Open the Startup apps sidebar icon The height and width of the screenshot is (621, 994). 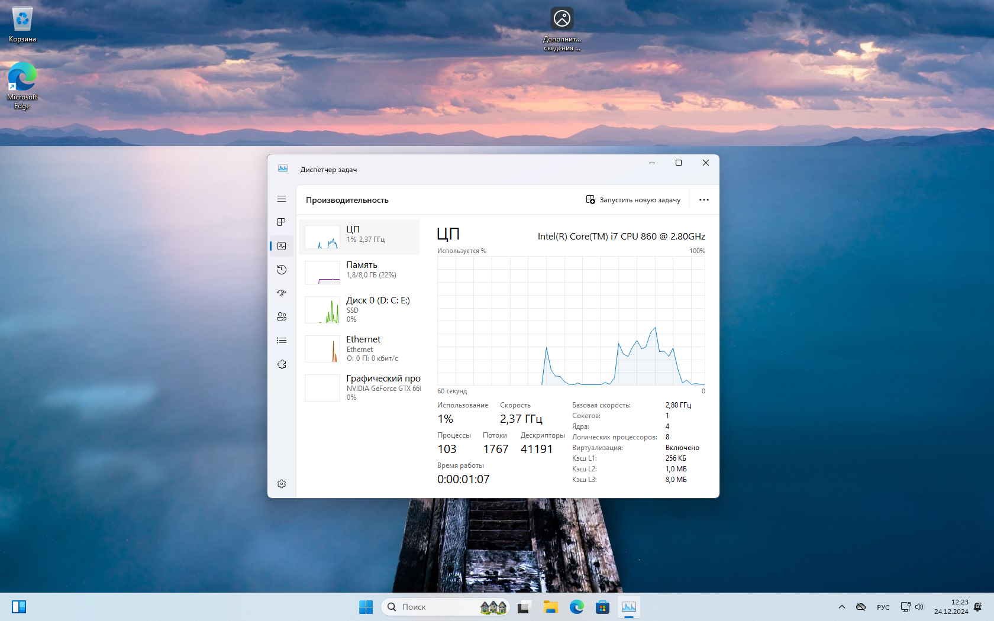[282, 293]
